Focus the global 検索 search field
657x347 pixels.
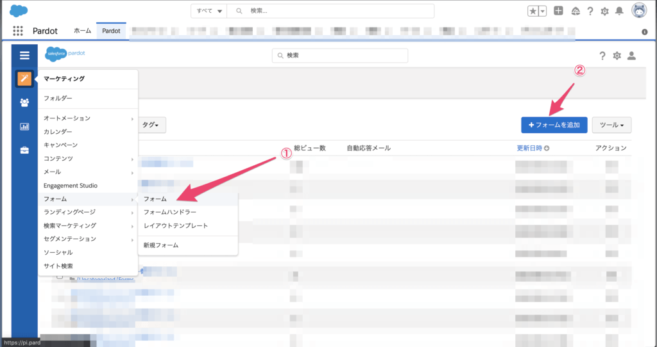(330, 12)
